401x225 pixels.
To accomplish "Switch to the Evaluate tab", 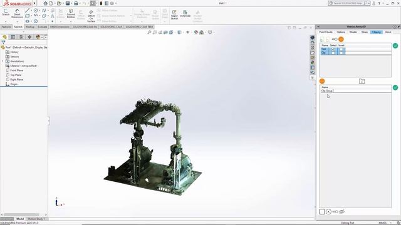I will [42, 27].
